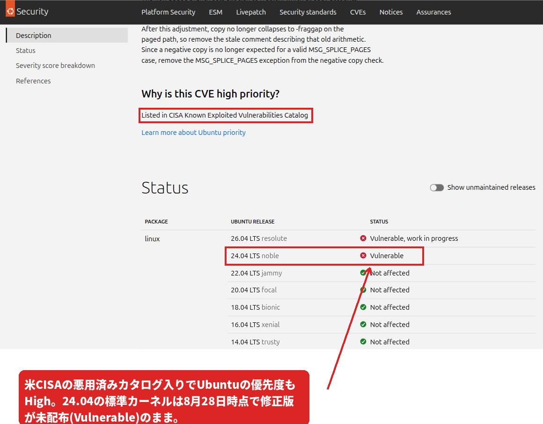The width and height of the screenshot is (543, 424).
Task: Click the green check icon for 20.04 LTS focal
Action: click(363, 290)
